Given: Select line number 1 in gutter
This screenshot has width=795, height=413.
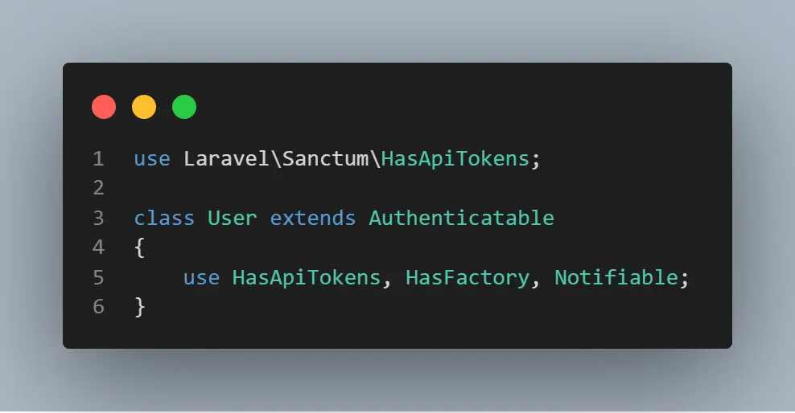Looking at the screenshot, I should click(x=98, y=159).
